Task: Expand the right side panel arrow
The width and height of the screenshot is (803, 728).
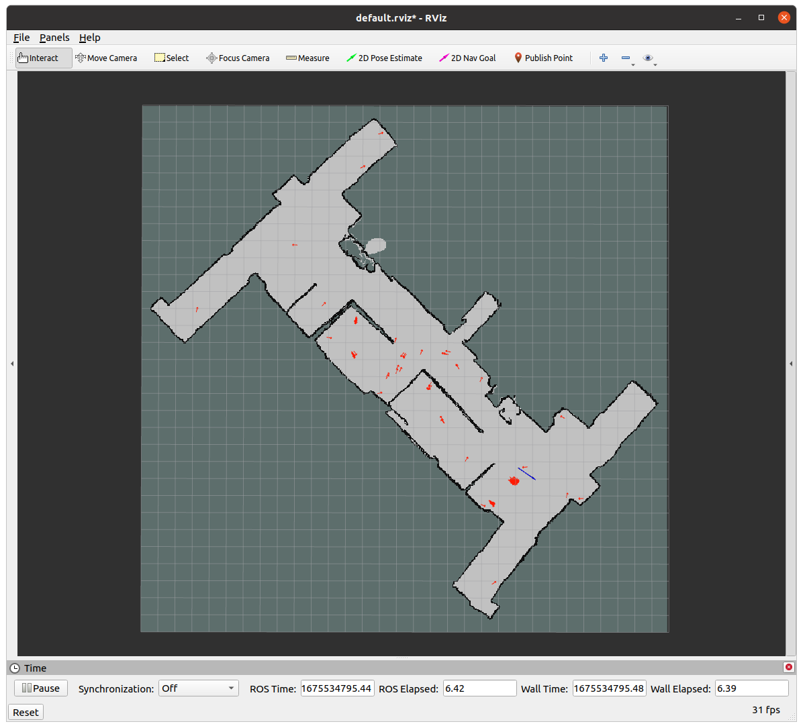Action: [x=791, y=364]
